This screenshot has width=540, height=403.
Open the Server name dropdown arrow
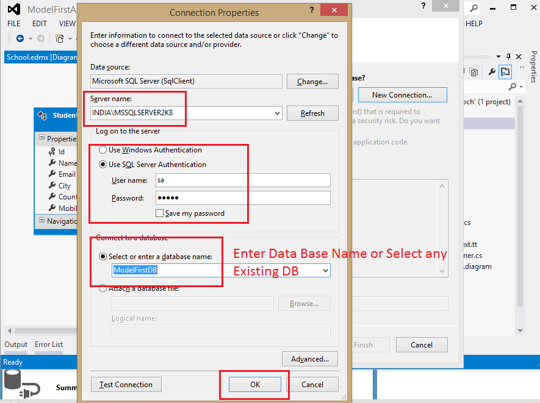[277, 113]
